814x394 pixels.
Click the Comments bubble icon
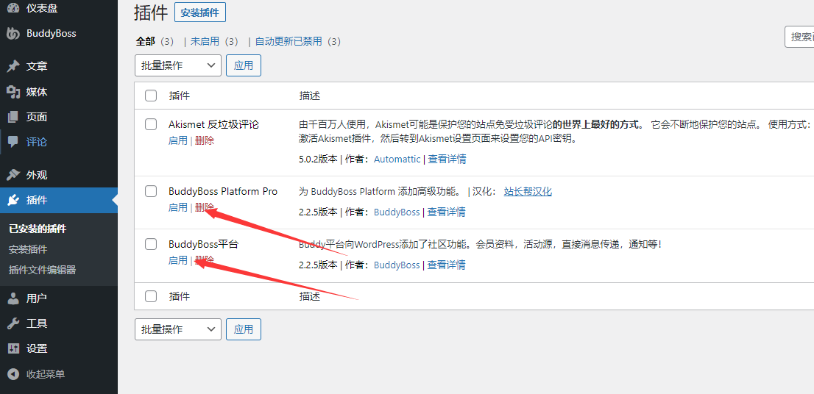(13, 142)
